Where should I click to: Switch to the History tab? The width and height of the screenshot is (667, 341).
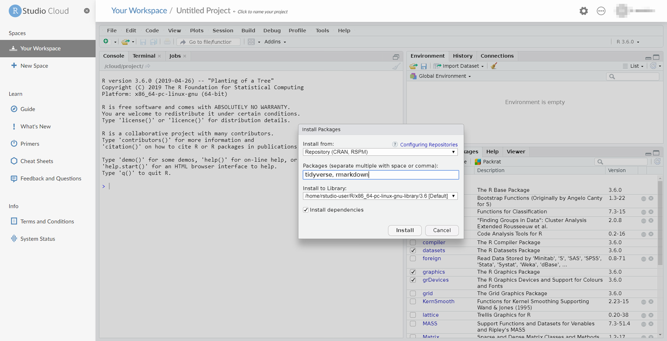pyautogui.click(x=463, y=56)
